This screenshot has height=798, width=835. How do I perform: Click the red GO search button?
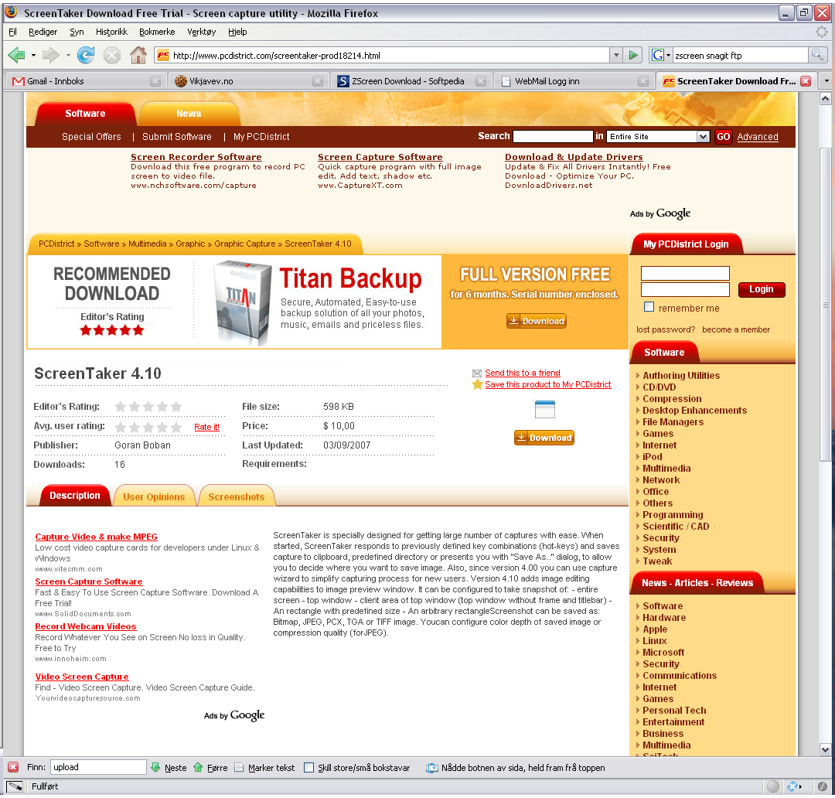[x=723, y=136]
